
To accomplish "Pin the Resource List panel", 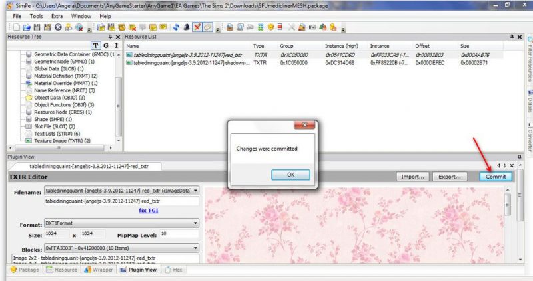I will [512, 37].
